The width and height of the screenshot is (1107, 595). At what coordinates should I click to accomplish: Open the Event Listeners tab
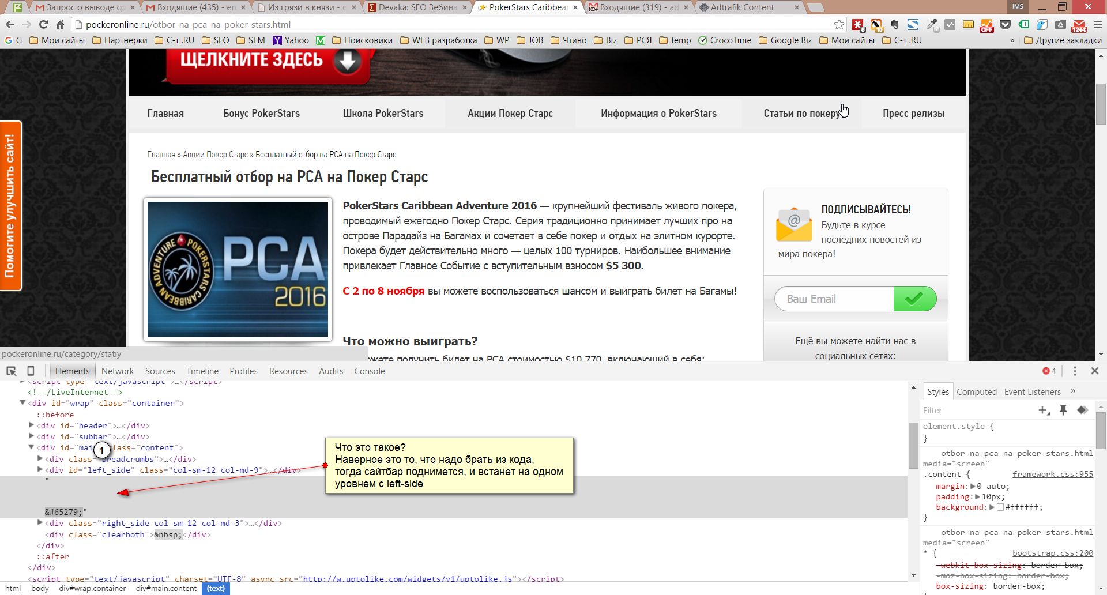(1032, 392)
